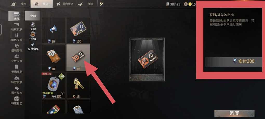Open the 枪械皮肤 gun skin category
The image size is (265, 119).
pos(17,27)
